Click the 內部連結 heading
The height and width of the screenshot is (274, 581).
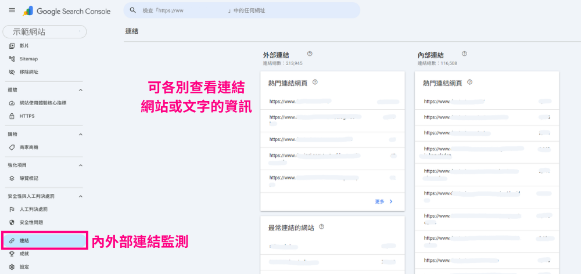tap(431, 55)
